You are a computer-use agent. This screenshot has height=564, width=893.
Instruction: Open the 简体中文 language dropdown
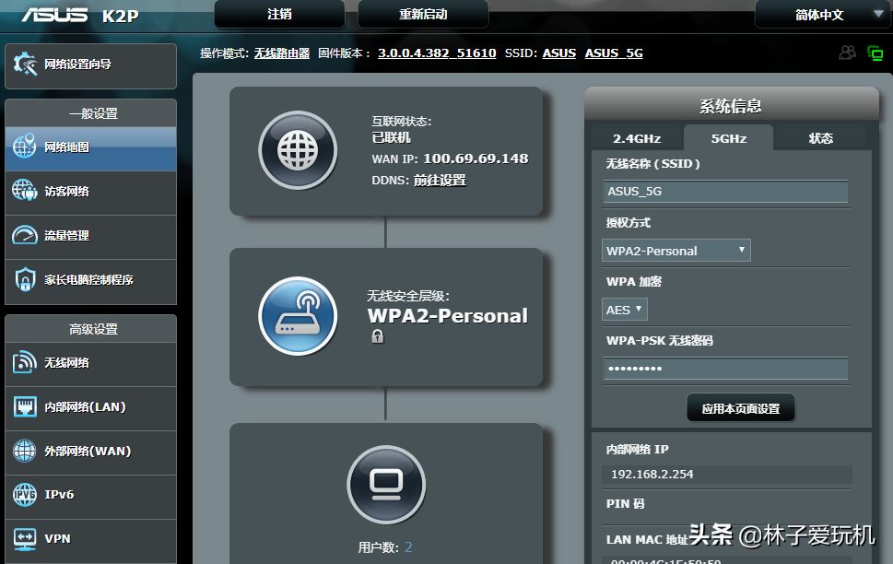coord(823,15)
